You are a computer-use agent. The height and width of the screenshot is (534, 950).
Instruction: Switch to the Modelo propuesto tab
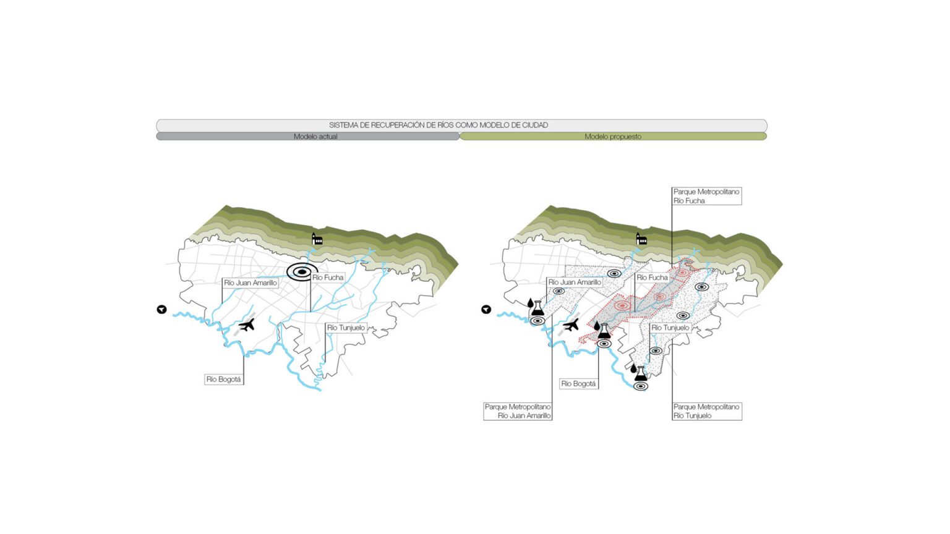click(613, 137)
